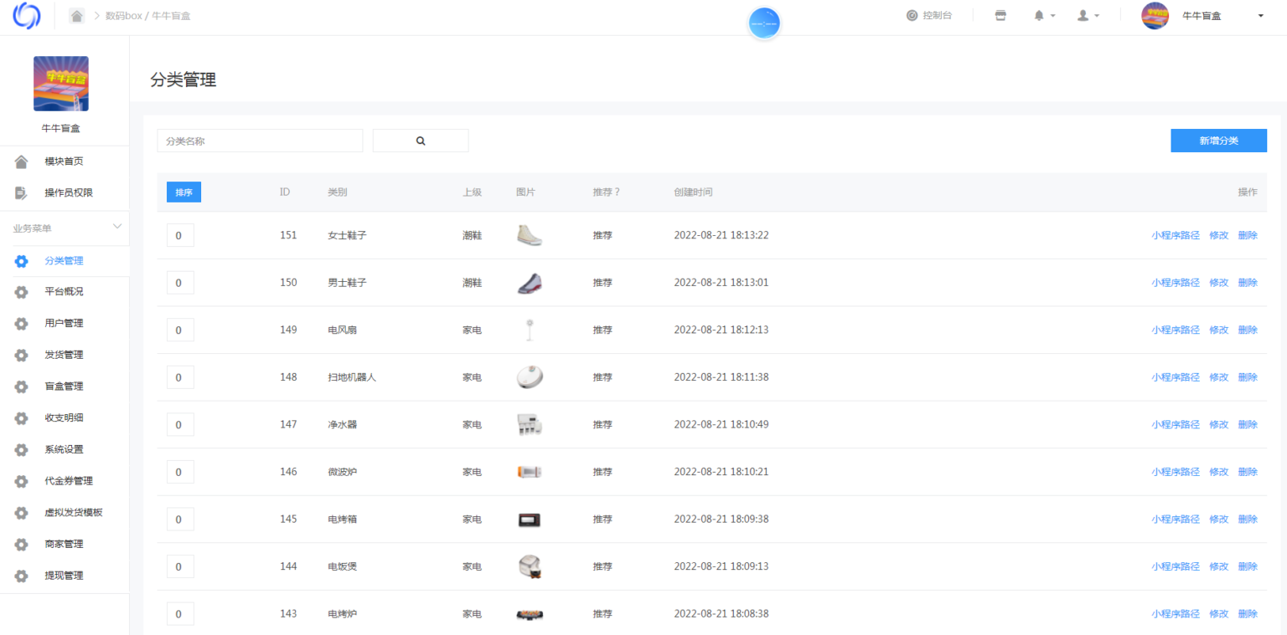Select 盲盒管理 in the sidebar
This screenshot has height=635, width=1287.
pyautogui.click(x=64, y=387)
